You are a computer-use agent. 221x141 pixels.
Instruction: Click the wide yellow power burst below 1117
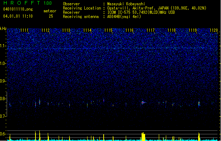pyautogui.click(x=143, y=136)
